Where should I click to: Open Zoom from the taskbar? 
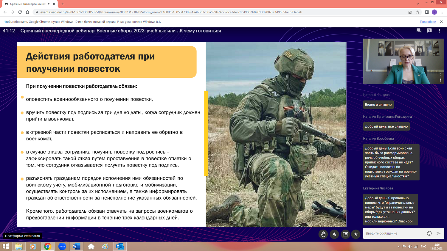pos(62,246)
